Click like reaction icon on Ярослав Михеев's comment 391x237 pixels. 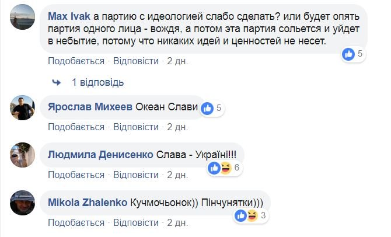click(x=207, y=108)
